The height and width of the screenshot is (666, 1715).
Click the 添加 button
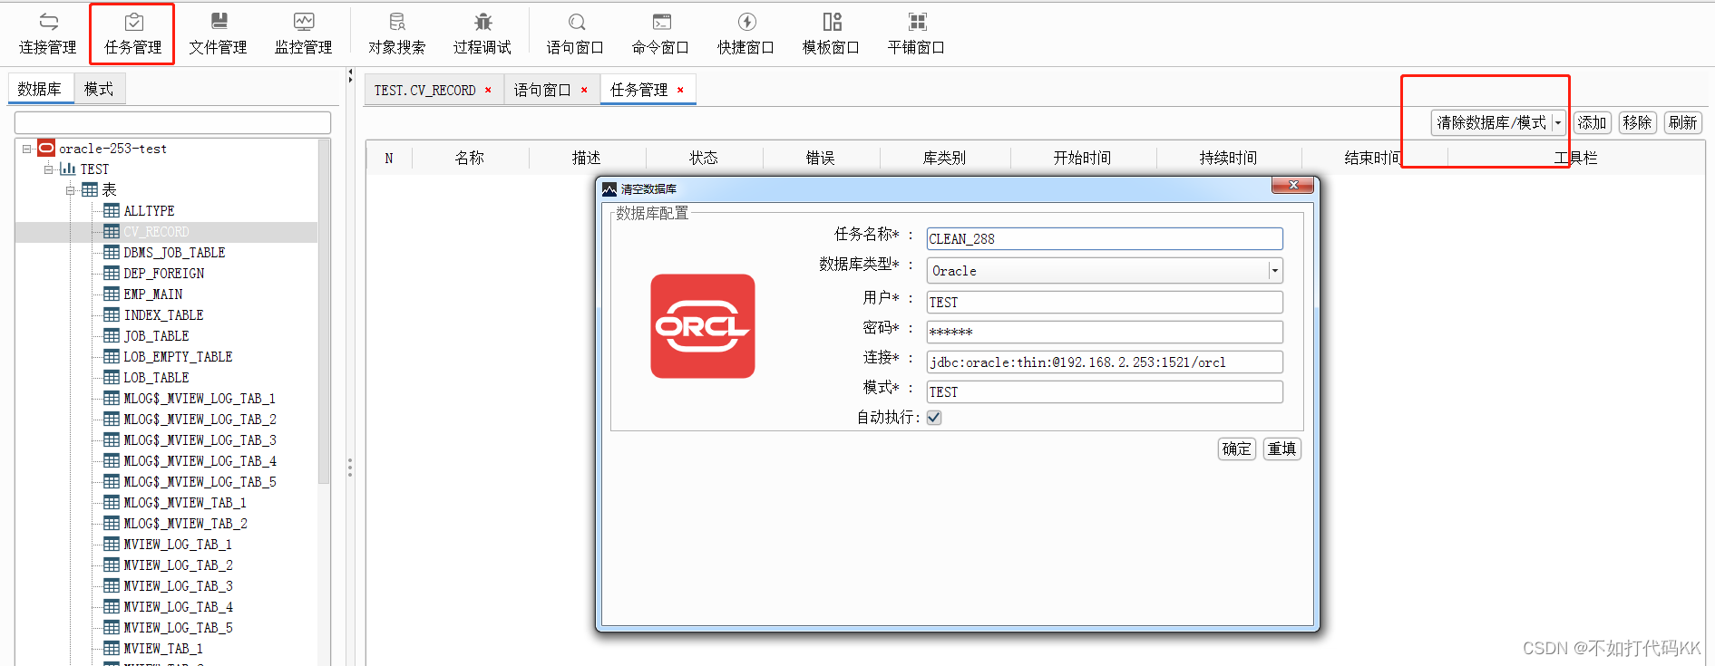coord(1592,123)
